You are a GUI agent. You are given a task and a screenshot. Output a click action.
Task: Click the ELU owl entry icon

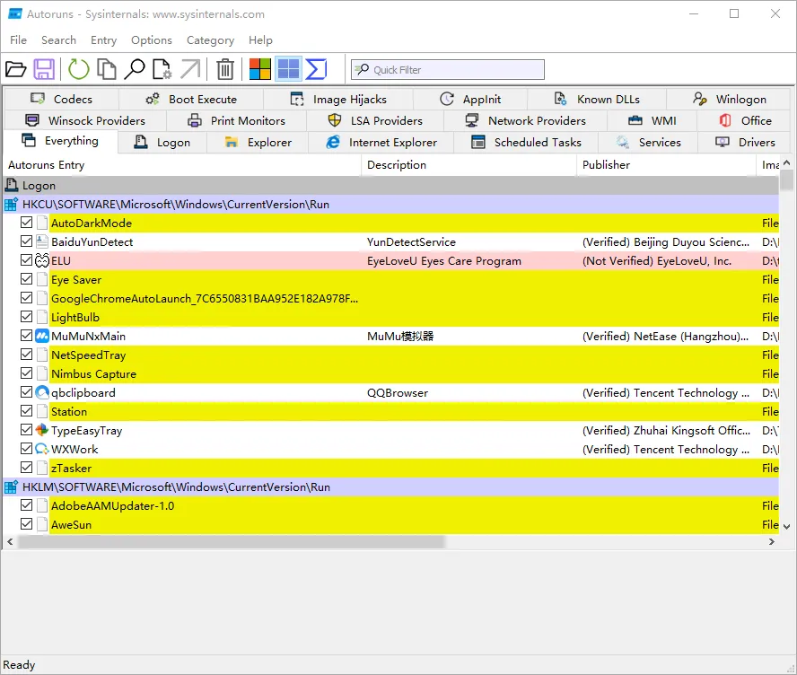pyautogui.click(x=42, y=260)
